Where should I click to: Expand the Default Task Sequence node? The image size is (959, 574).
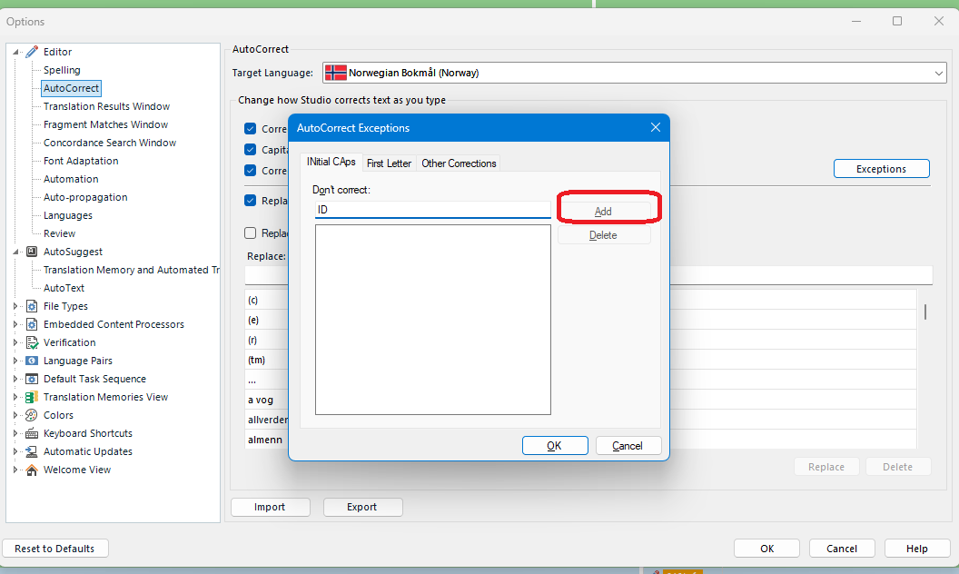[x=15, y=379]
